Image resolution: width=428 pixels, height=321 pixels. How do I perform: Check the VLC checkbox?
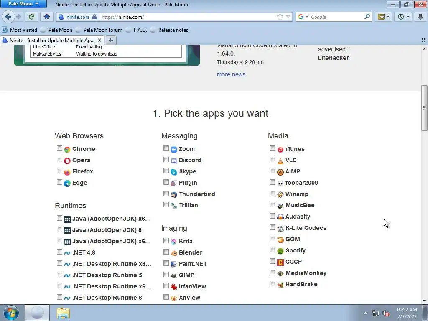(273, 159)
